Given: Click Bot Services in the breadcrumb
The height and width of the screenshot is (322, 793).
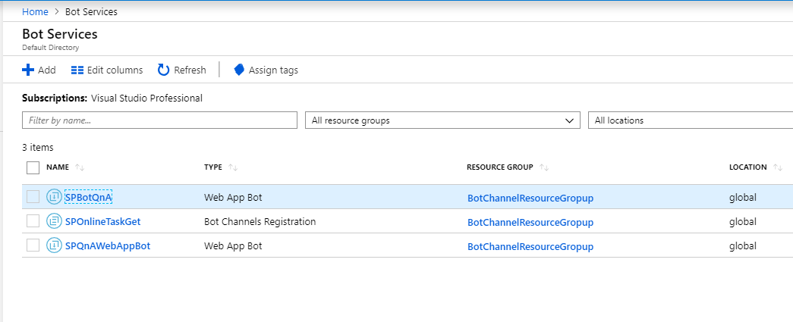Looking at the screenshot, I should [x=91, y=11].
